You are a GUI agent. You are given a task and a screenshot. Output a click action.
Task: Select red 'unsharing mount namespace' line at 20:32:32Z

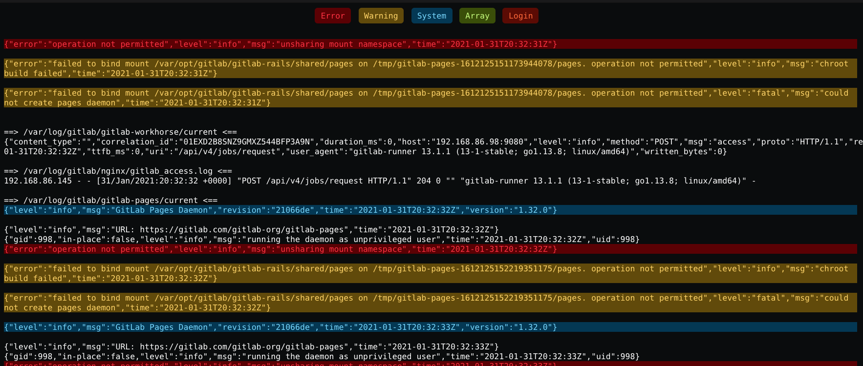(x=431, y=249)
